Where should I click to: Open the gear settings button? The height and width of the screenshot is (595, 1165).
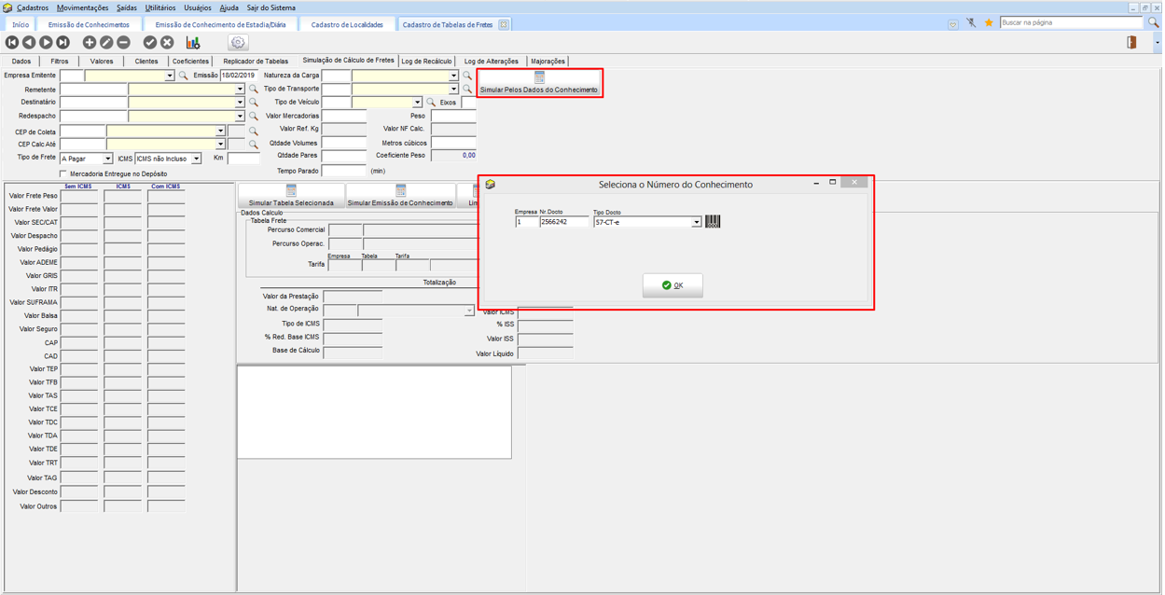click(238, 42)
